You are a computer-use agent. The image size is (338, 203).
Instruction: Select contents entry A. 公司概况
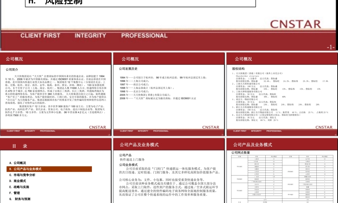(18, 163)
